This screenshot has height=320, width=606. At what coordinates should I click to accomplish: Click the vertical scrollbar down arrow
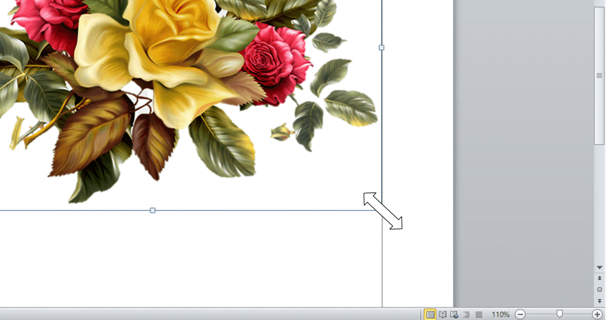600,267
